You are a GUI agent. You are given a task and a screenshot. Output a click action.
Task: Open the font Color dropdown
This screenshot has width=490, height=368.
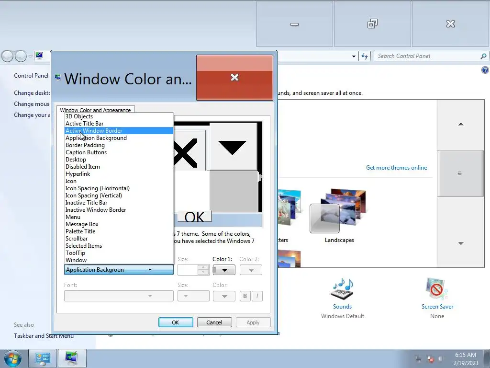pyautogui.click(x=224, y=296)
